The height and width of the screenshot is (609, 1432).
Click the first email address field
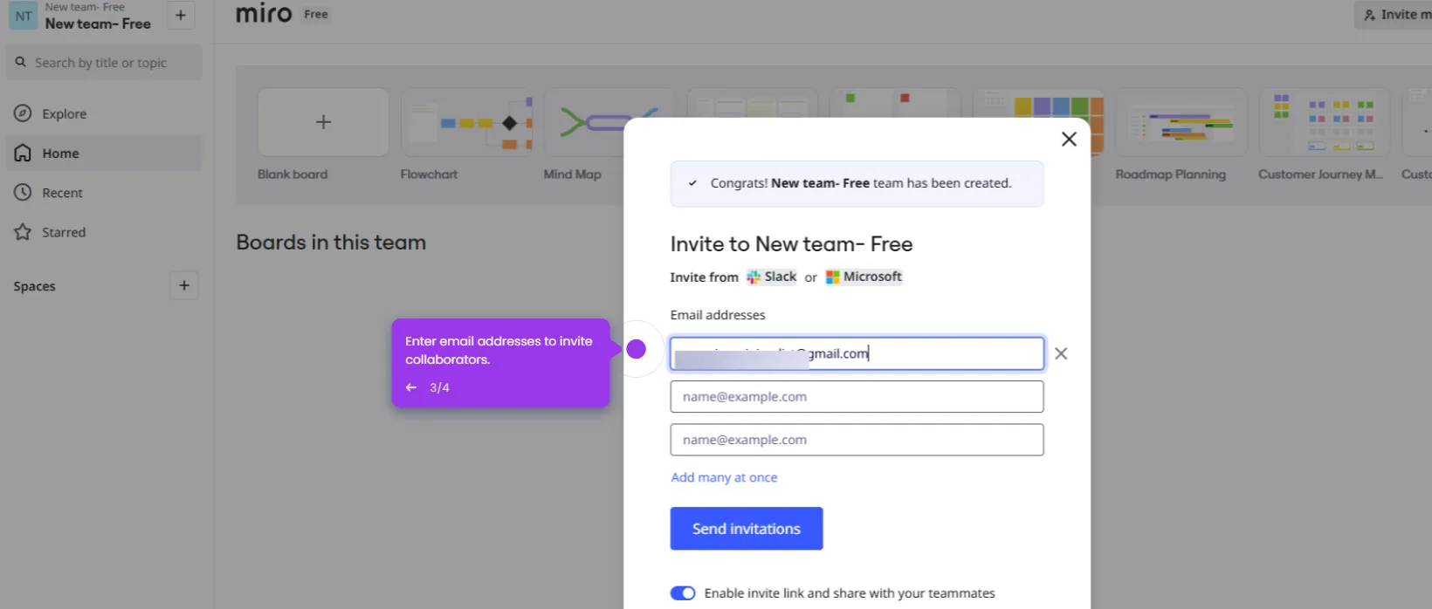tap(857, 353)
